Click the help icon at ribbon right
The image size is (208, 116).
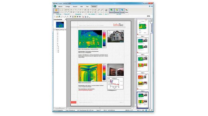tap(152, 6)
